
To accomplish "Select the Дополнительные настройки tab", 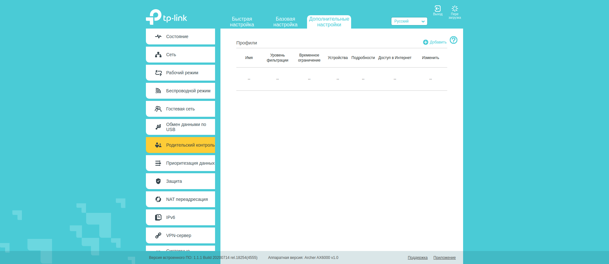I will click(x=329, y=22).
